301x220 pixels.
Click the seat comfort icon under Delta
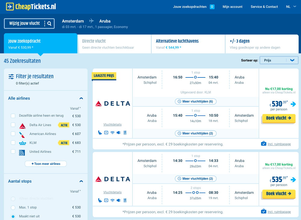coord(100,132)
